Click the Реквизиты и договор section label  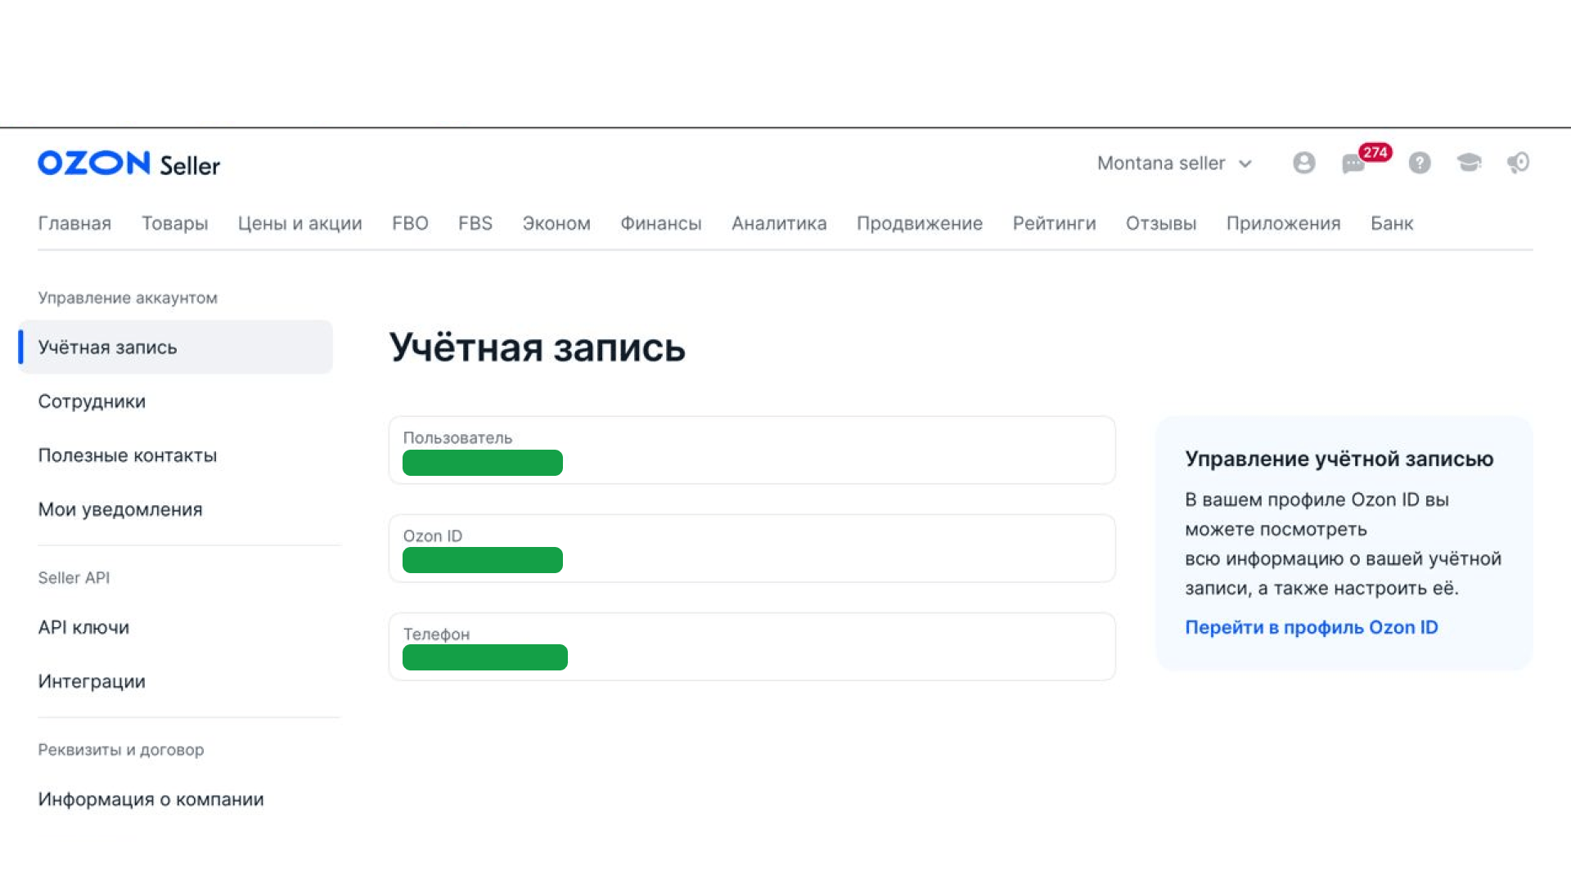pyautogui.click(x=121, y=750)
